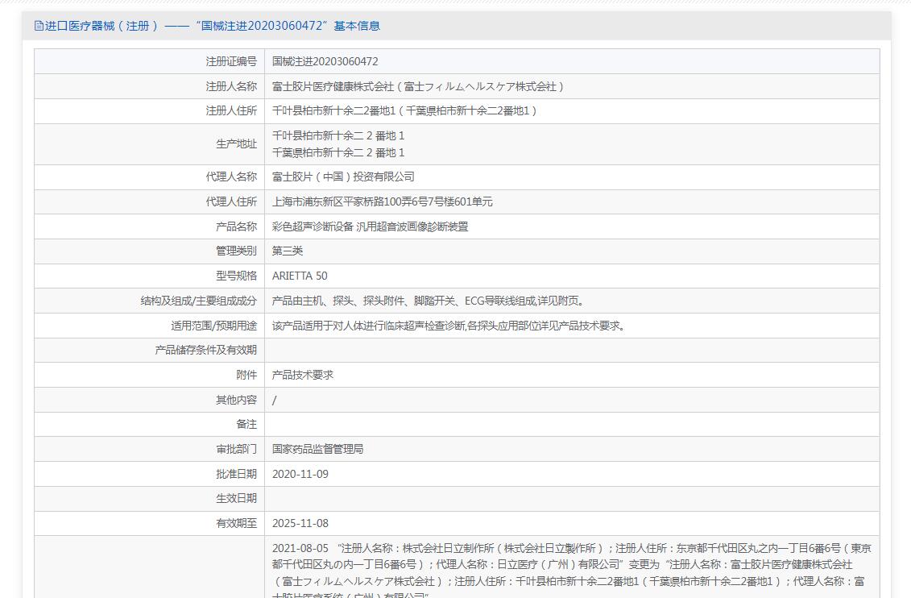Select the 其他内容 label
The height and width of the screenshot is (598, 911).
pos(237,400)
